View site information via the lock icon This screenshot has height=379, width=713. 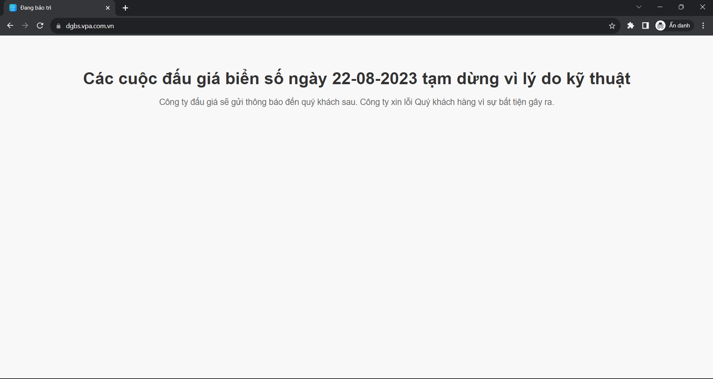tap(58, 26)
